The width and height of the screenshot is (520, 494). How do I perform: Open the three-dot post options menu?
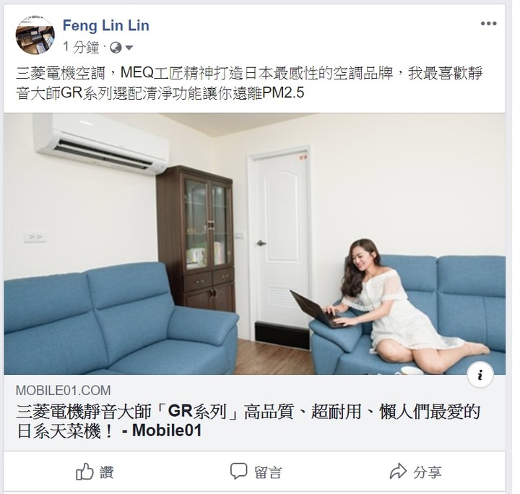click(x=488, y=24)
